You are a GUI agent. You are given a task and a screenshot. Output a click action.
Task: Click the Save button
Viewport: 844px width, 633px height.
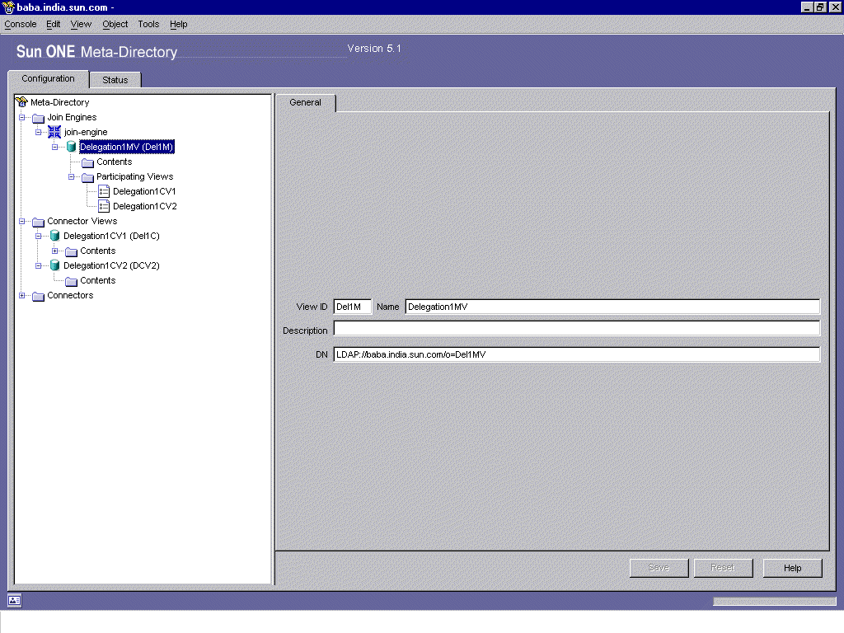coord(659,567)
